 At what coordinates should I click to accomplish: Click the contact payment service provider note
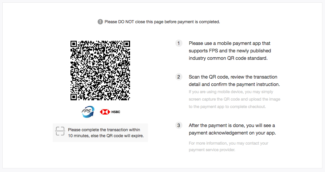click(228, 146)
